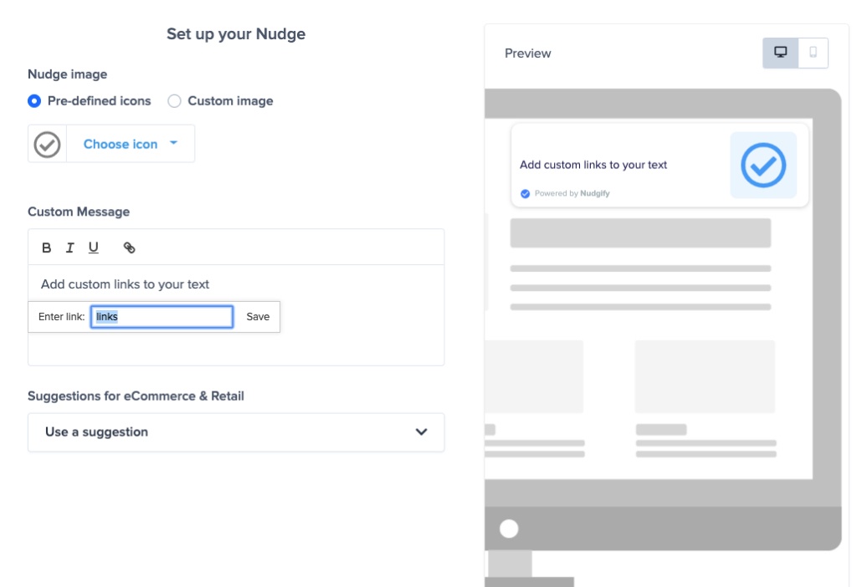Click the chevron arrow on the suggestion box
The height and width of the screenshot is (587, 862).
(x=421, y=432)
